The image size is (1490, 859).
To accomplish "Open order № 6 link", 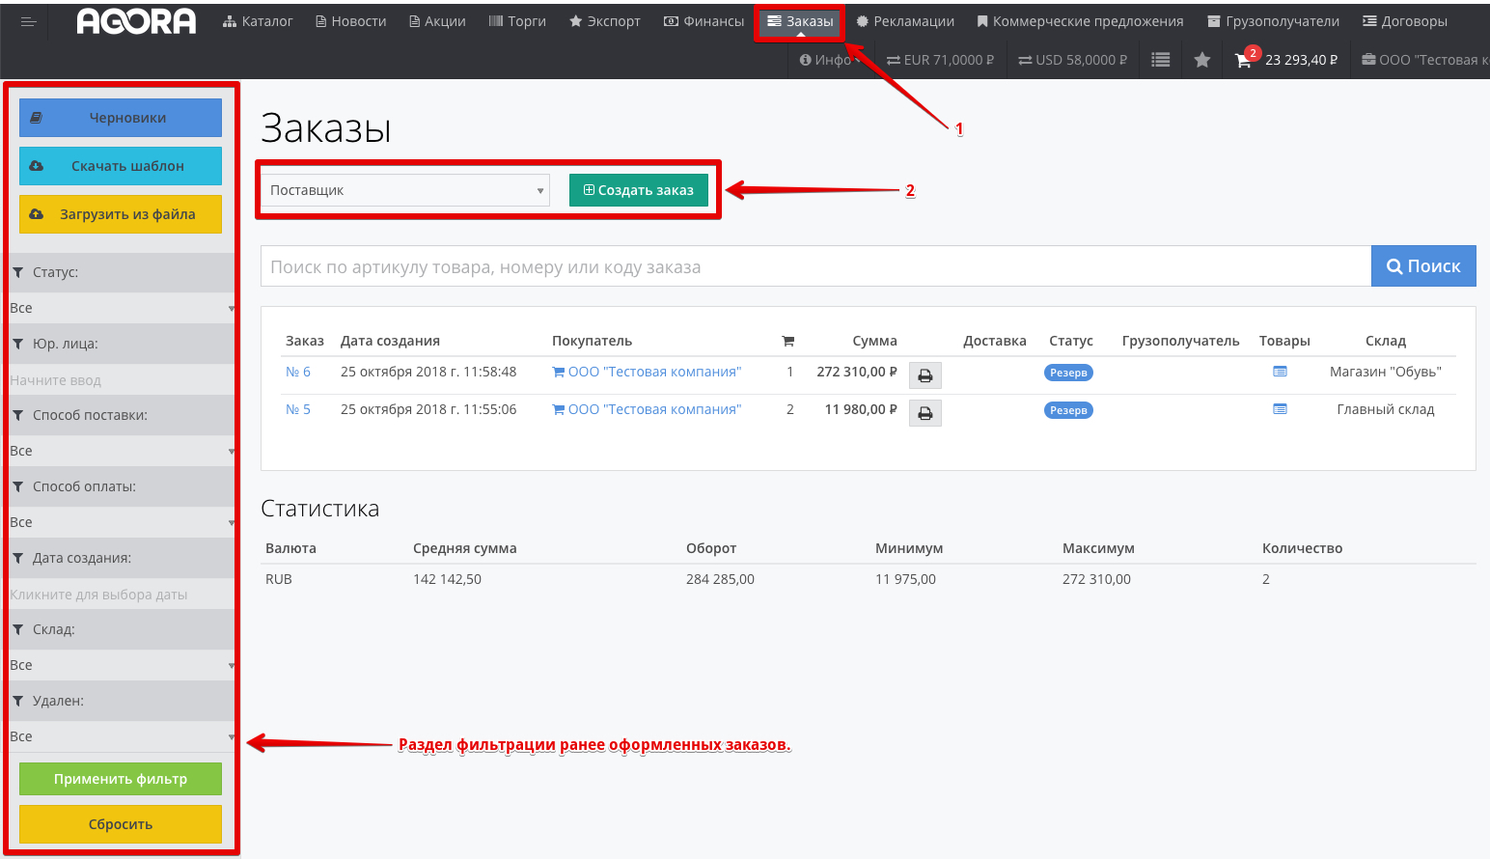I will pos(298,372).
